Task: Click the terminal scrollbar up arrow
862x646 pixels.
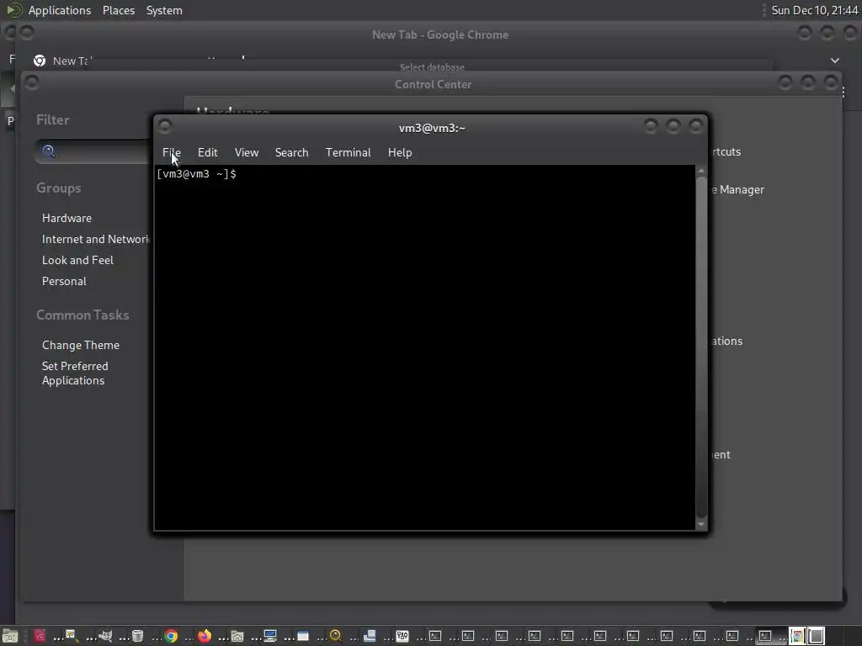Action: point(701,172)
